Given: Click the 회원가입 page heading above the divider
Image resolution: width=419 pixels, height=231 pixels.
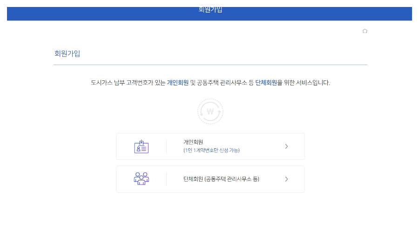Looking at the screenshot, I should (x=68, y=53).
